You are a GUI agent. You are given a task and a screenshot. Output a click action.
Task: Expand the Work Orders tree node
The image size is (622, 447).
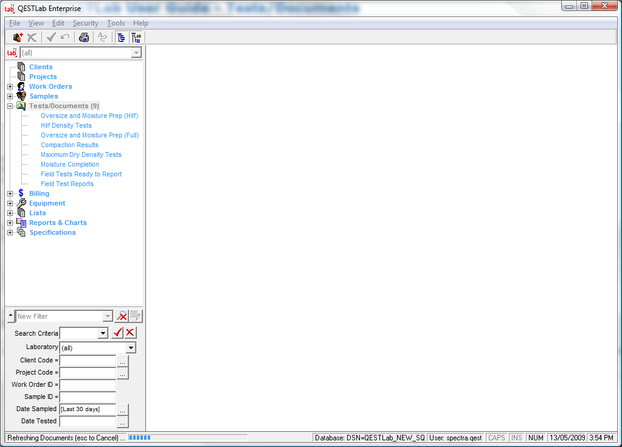10,86
